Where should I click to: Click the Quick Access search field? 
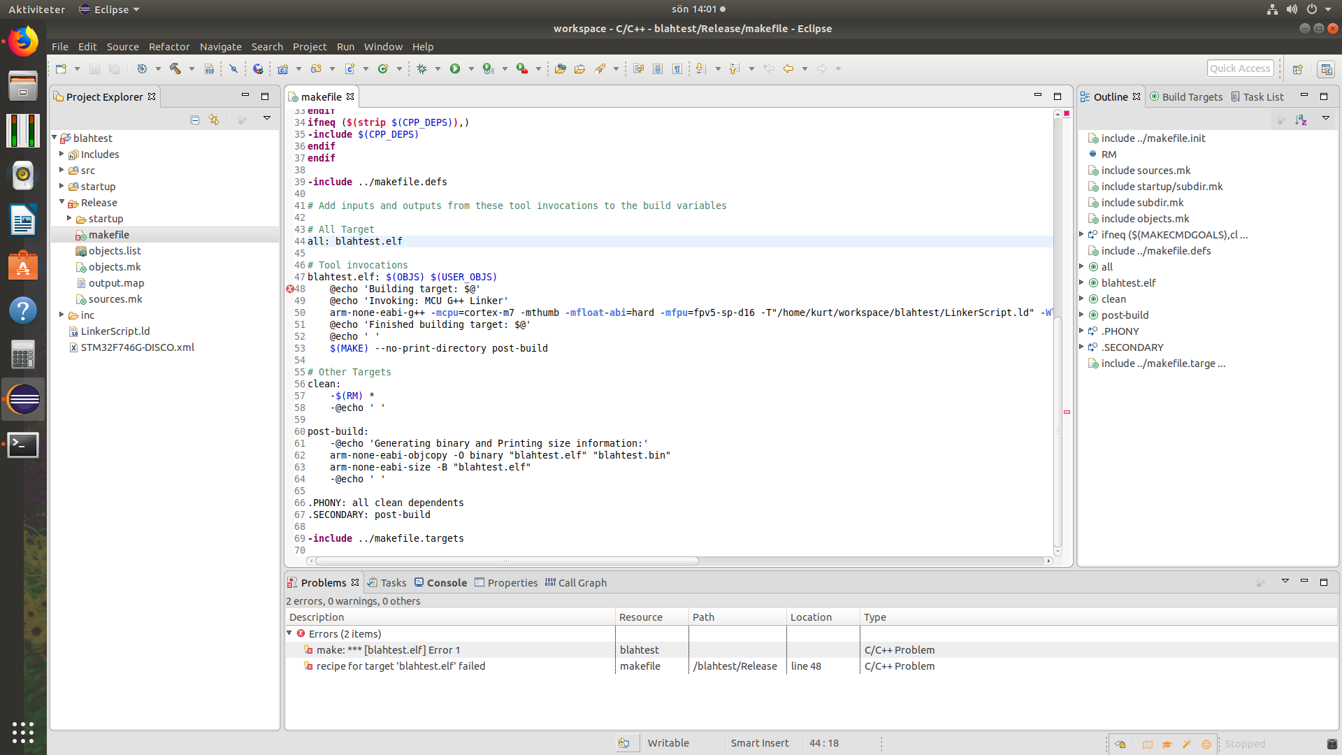(x=1240, y=69)
